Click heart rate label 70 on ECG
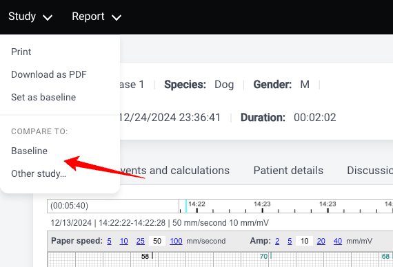The height and width of the screenshot is (267, 393). [263, 256]
